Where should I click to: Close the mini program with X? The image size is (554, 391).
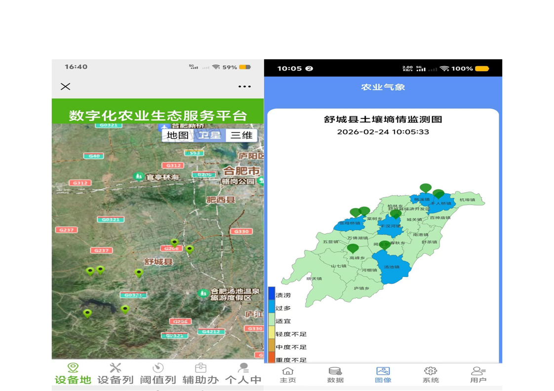(x=65, y=87)
